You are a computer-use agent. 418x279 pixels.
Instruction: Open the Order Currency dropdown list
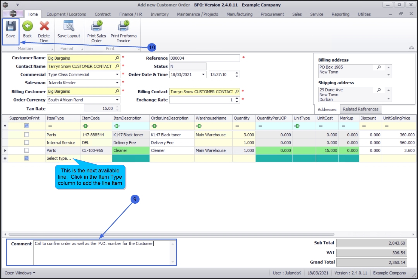117,100
